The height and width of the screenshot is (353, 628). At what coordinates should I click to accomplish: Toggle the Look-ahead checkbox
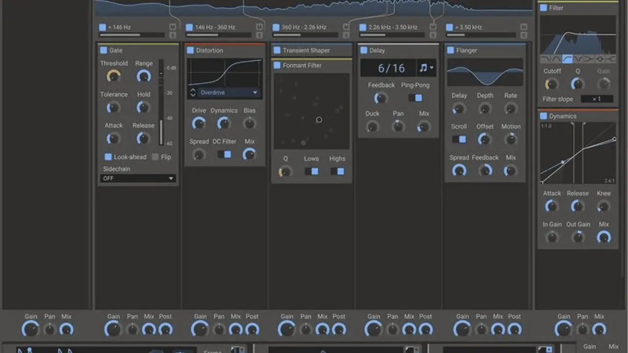[x=108, y=157]
